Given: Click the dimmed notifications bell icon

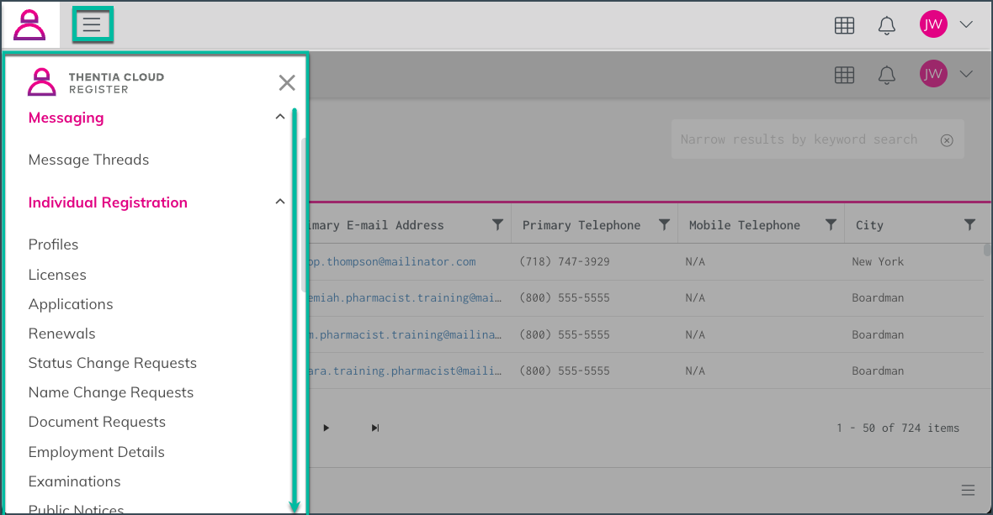Looking at the screenshot, I should click(x=887, y=76).
